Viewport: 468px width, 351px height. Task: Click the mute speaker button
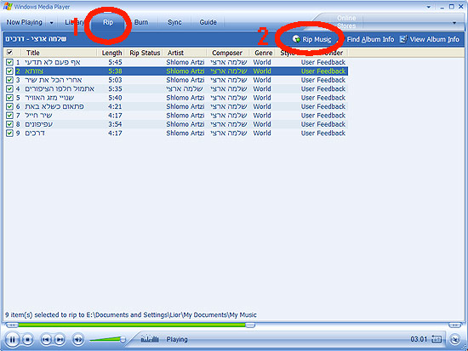[x=78, y=339]
